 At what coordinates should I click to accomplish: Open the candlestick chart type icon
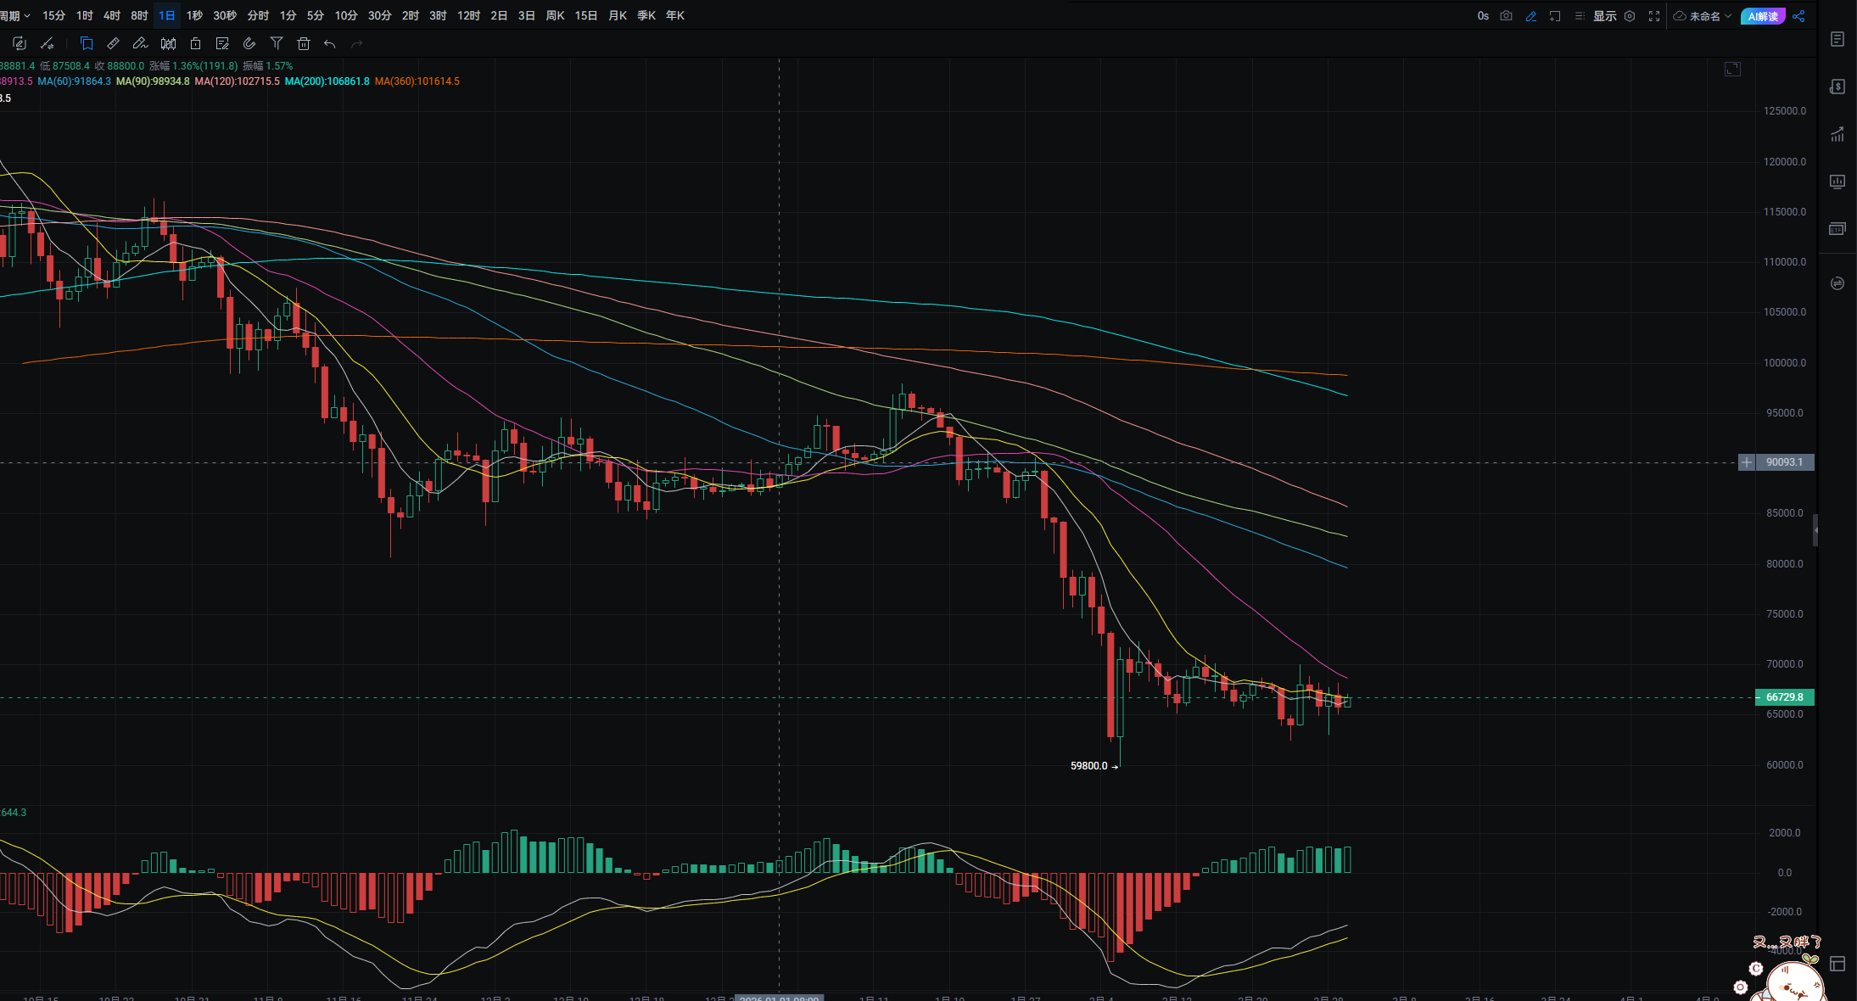tap(168, 43)
